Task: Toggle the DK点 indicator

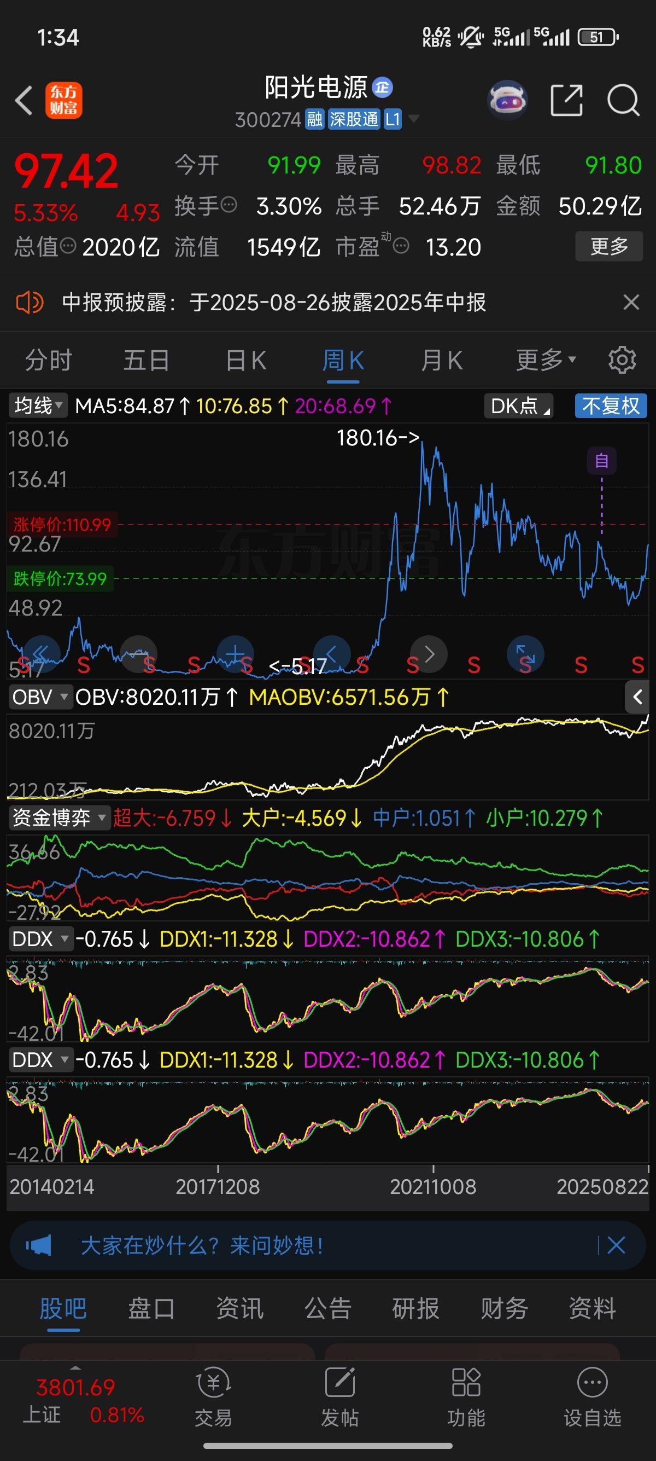Action: [518, 406]
